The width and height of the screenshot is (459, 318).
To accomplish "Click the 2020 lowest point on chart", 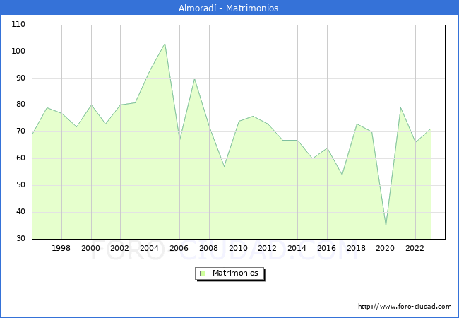I will click(x=386, y=225).
